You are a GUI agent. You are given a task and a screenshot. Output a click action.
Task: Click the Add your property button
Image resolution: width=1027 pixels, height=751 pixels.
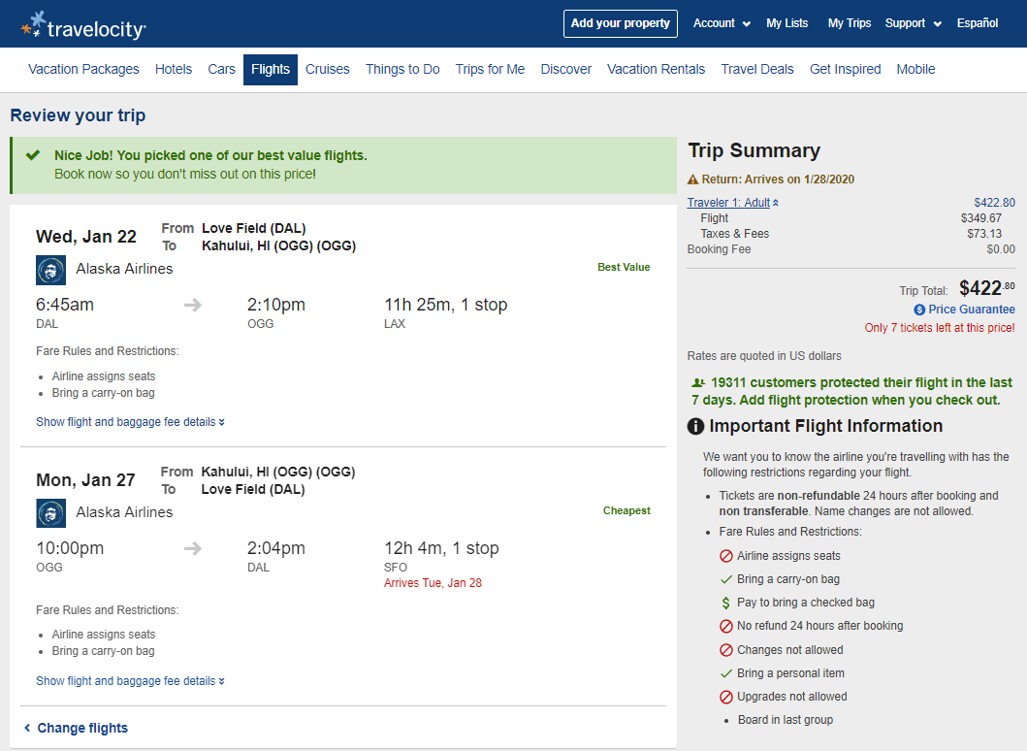click(621, 23)
